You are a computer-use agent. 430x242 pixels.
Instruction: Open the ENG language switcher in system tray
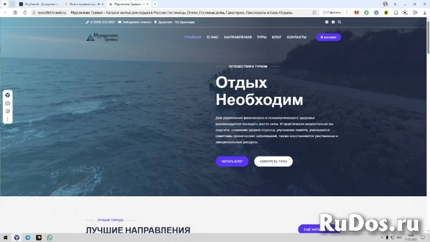click(399, 237)
